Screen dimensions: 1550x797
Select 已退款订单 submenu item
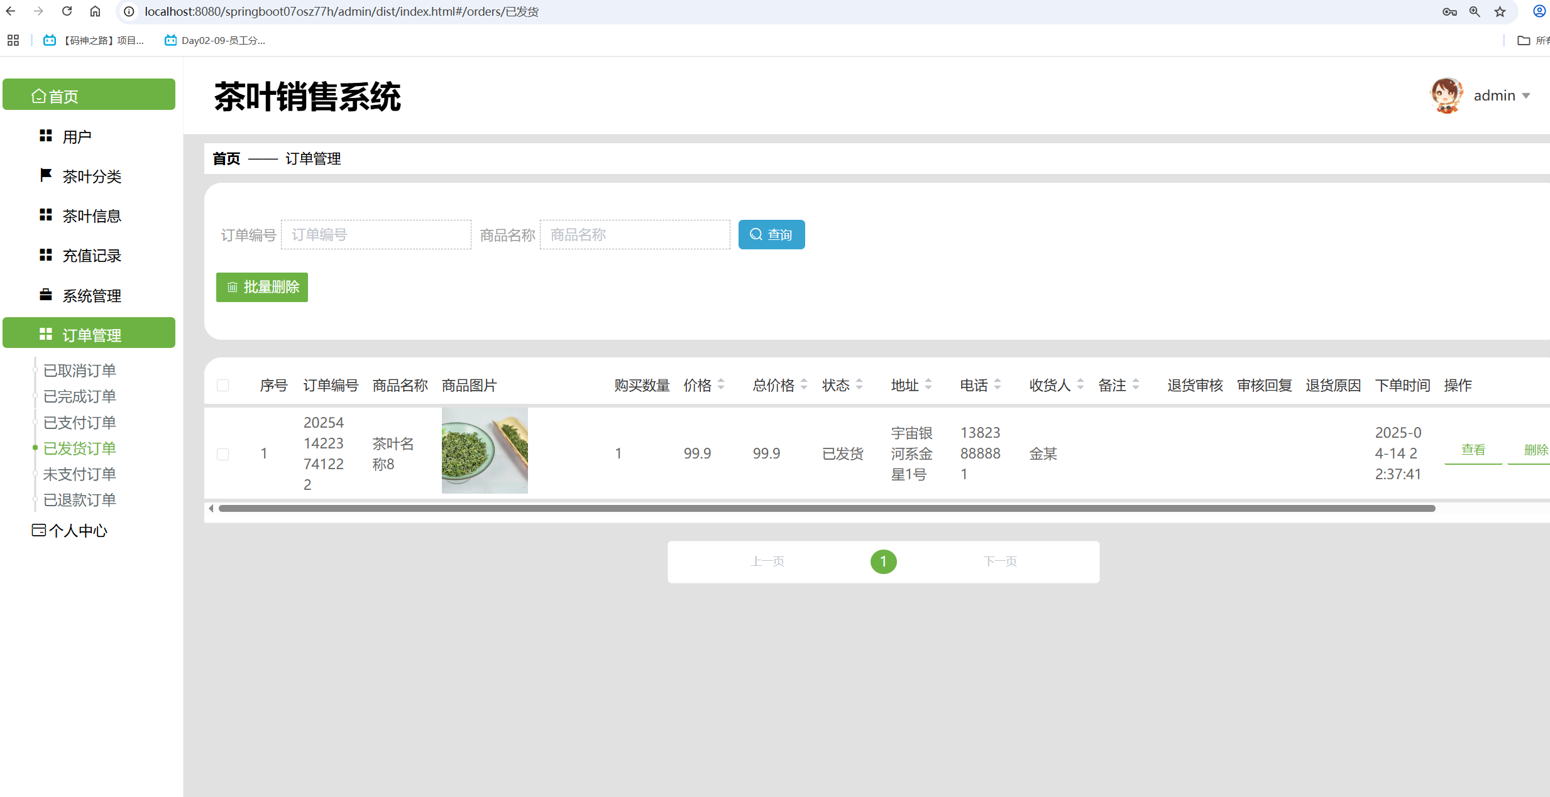(79, 500)
